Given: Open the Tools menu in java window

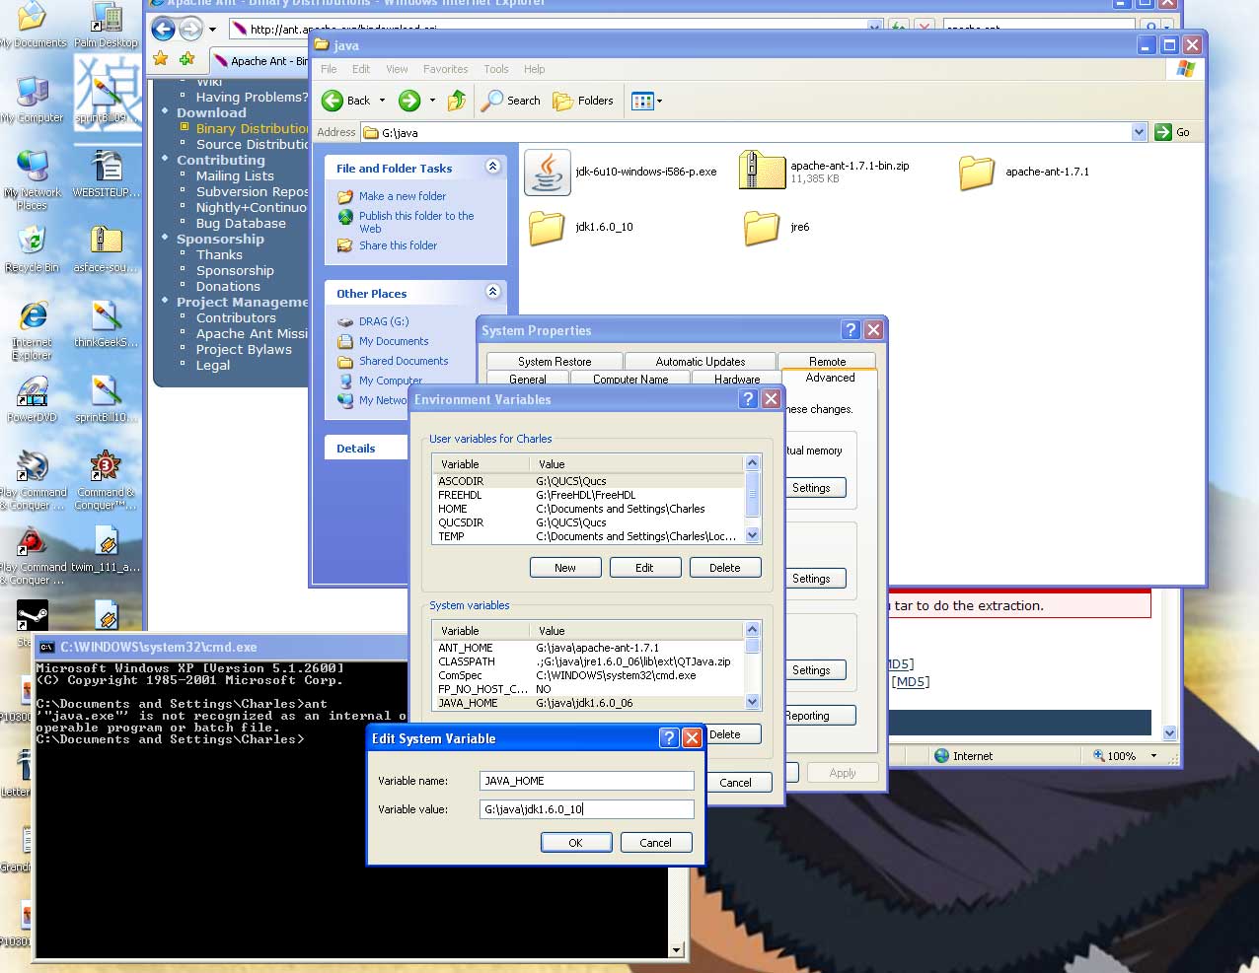Looking at the screenshot, I should coord(496,69).
